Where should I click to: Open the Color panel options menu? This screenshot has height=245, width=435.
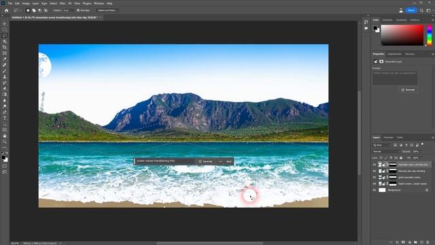[x=432, y=20]
